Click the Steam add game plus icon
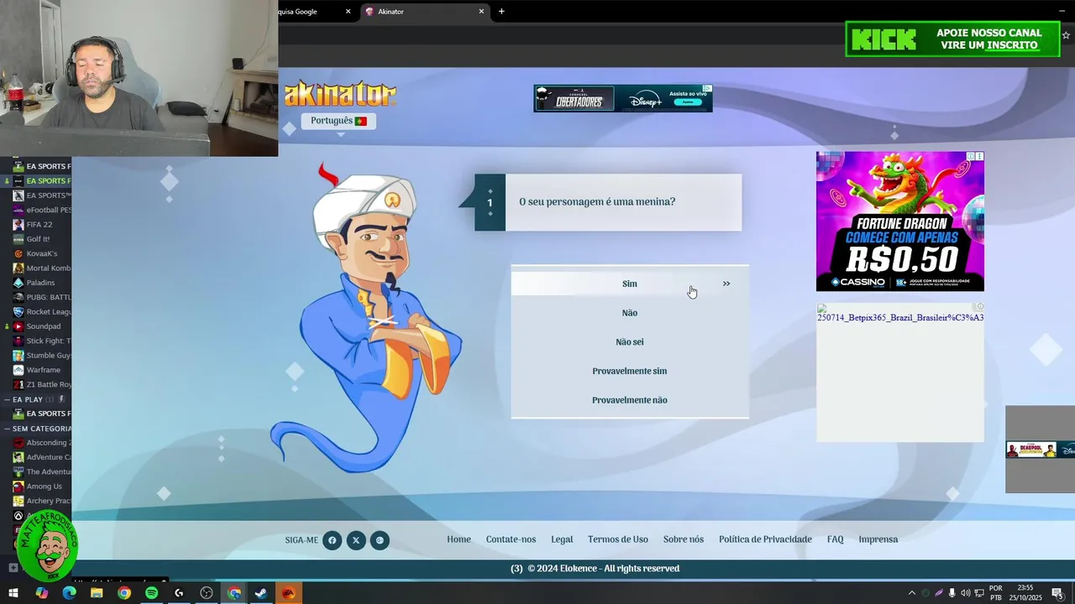The height and width of the screenshot is (604, 1075). coord(13,568)
